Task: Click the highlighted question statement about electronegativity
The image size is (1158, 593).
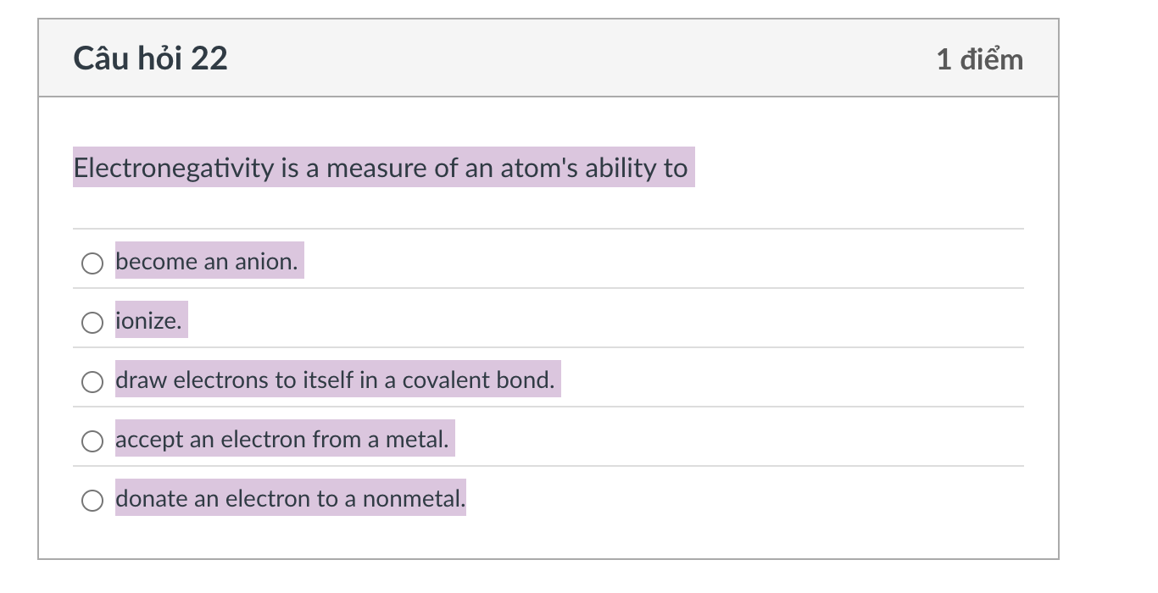Action: coord(381,168)
